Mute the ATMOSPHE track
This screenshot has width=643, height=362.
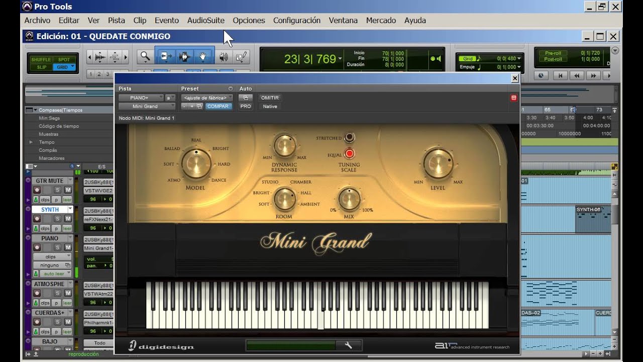pyautogui.click(x=67, y=293)
